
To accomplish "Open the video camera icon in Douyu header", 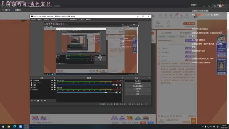I will [171, 15].
